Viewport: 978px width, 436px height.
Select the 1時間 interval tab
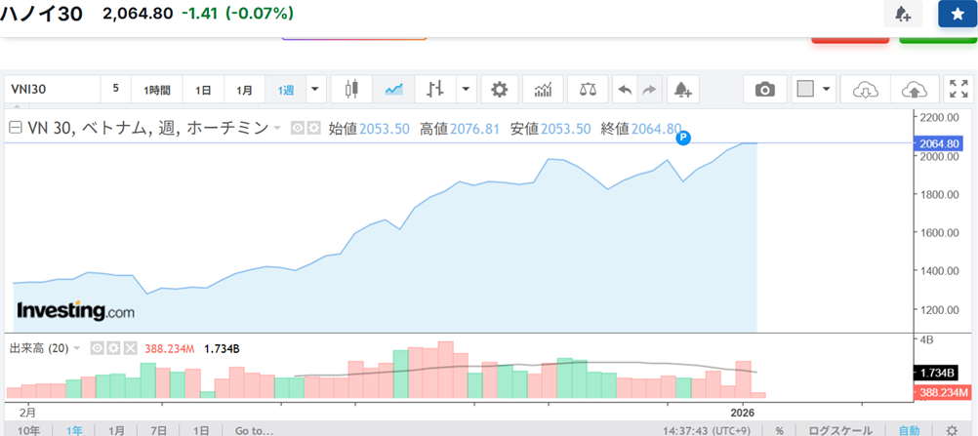[157, 90]
